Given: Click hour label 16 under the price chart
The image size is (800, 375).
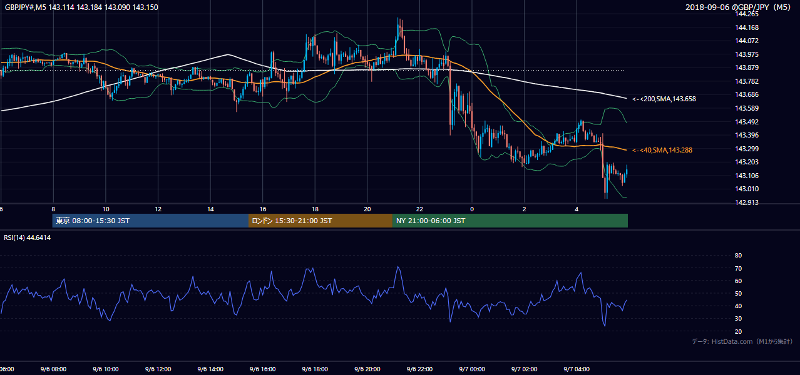Looking at the screenshot, I should click(263, 209).
